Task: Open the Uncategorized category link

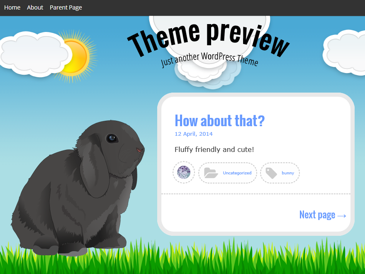Action: [x=237, y=173]
